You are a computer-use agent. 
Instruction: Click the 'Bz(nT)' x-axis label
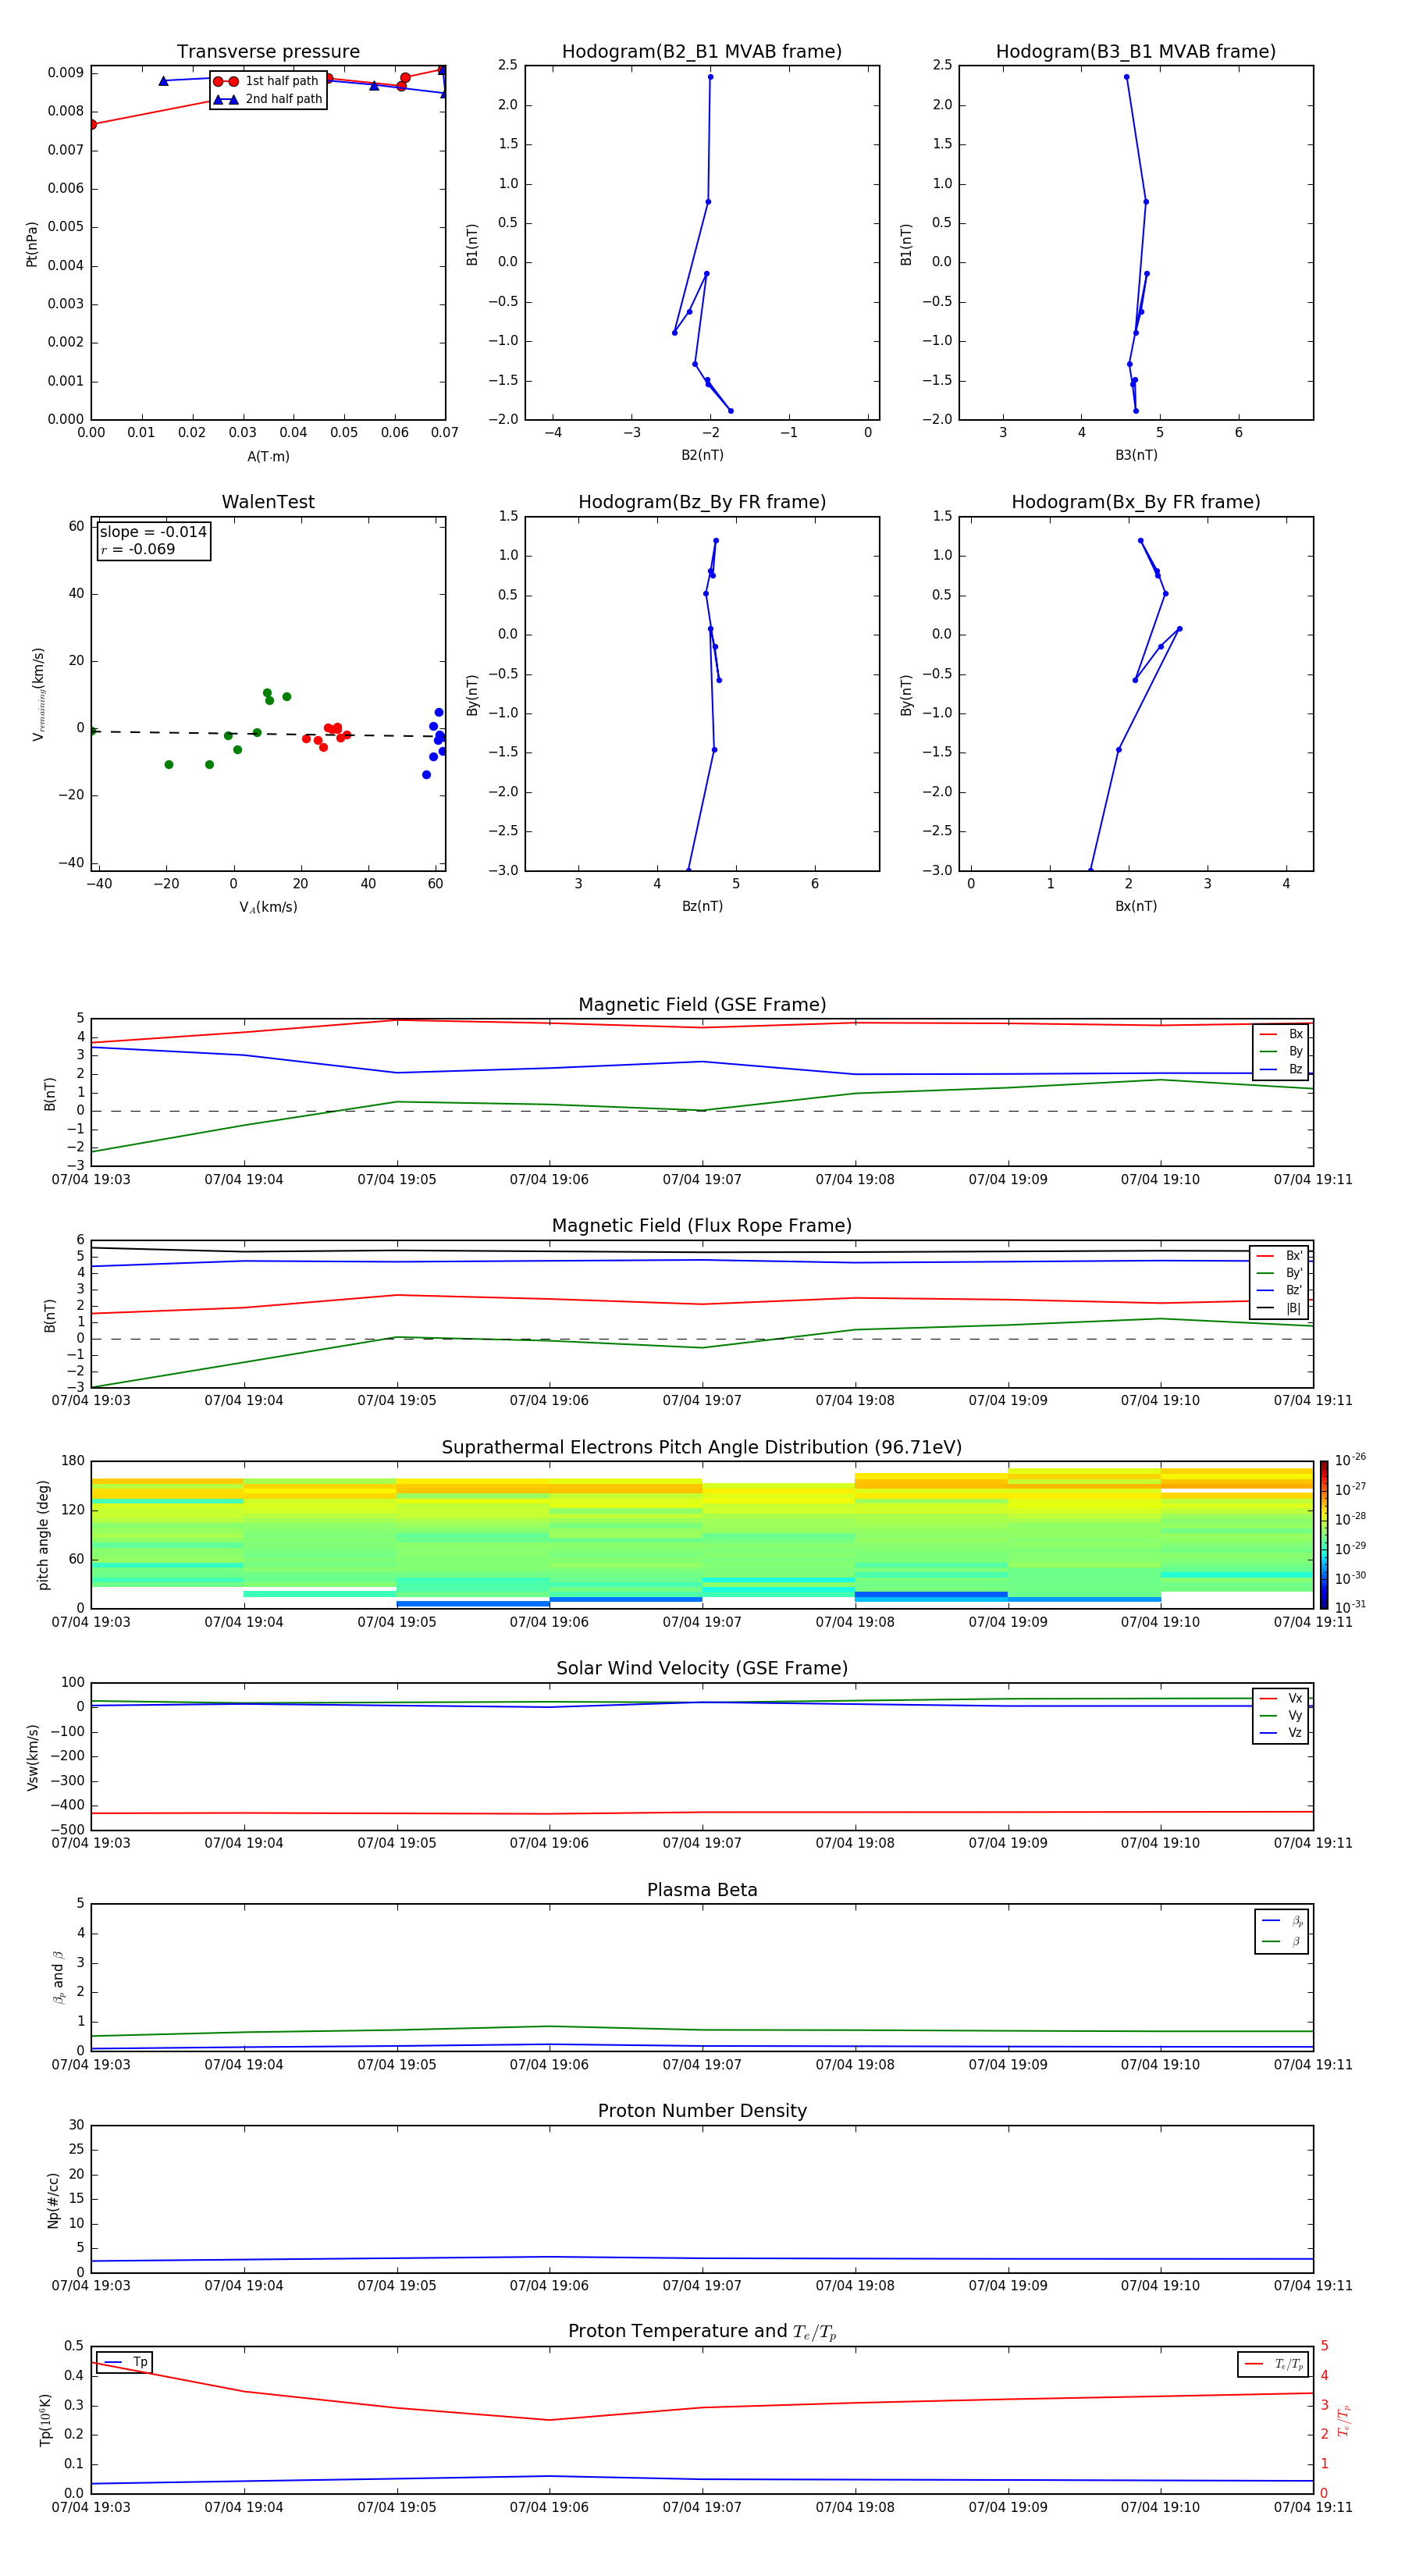point(702,906)
